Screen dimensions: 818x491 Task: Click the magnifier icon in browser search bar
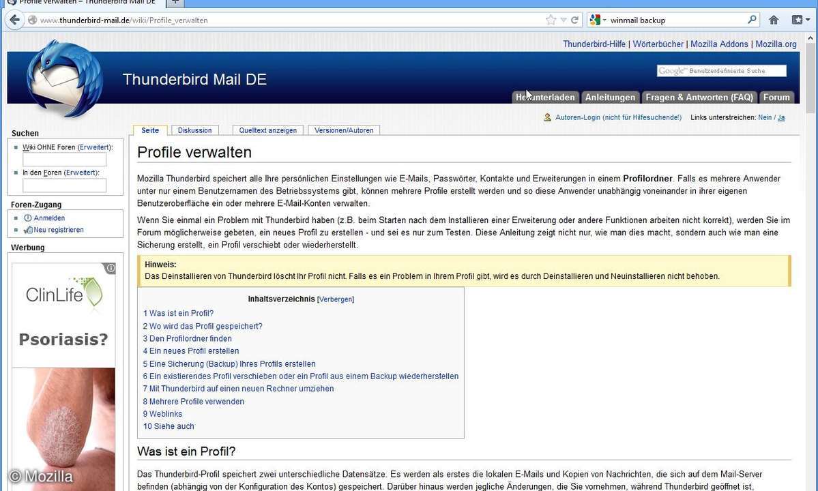752,20
